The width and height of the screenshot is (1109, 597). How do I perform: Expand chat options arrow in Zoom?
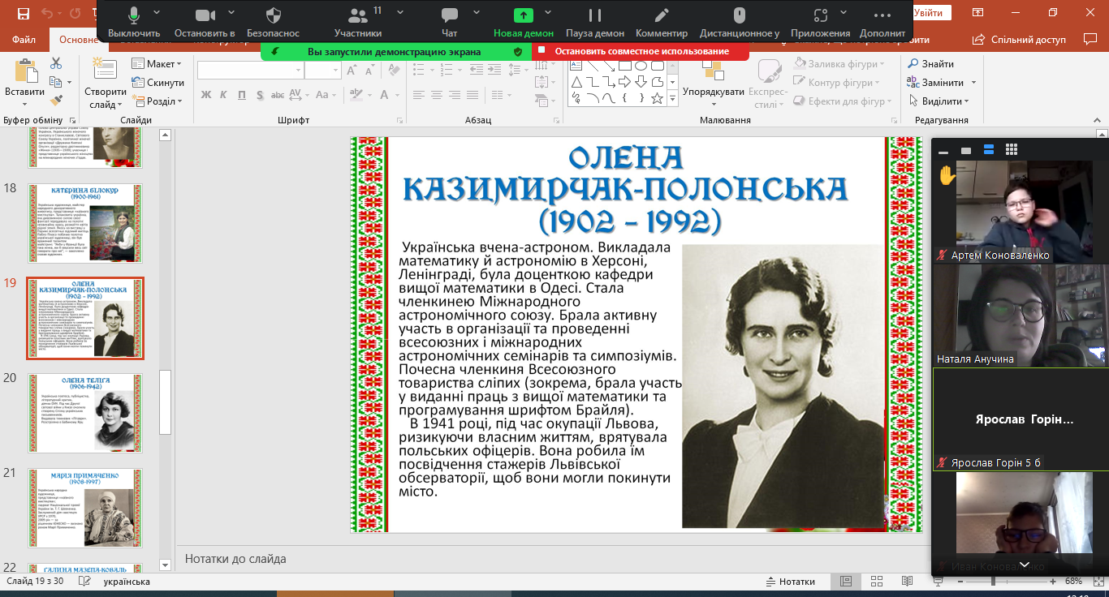click(x=477, y=13)
